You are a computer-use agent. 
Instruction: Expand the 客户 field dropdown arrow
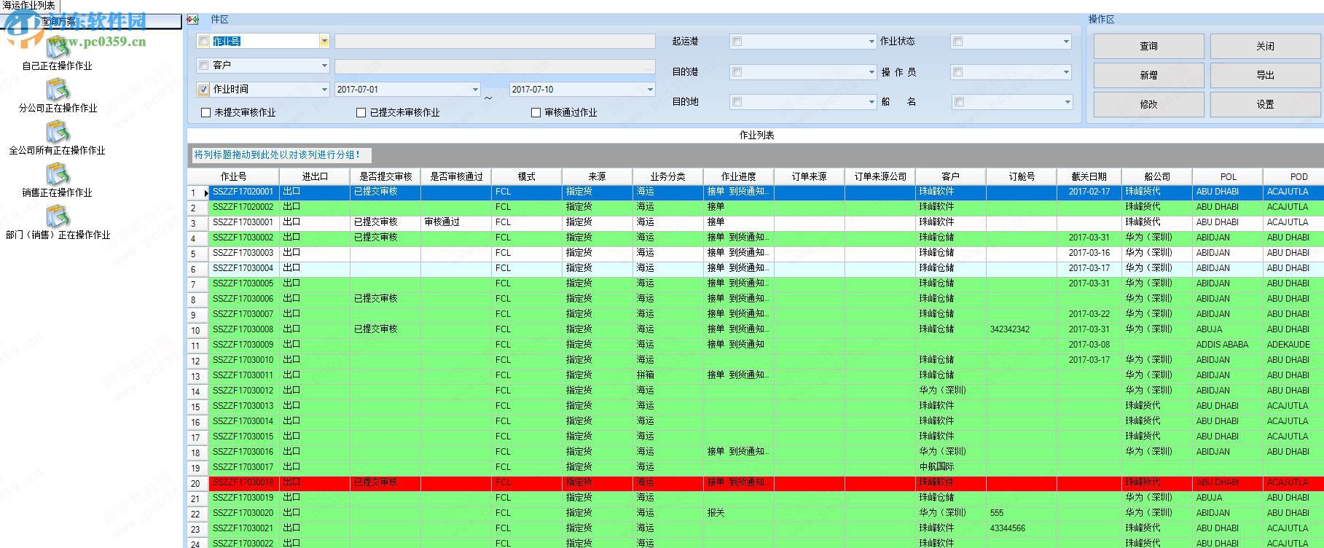324,66
